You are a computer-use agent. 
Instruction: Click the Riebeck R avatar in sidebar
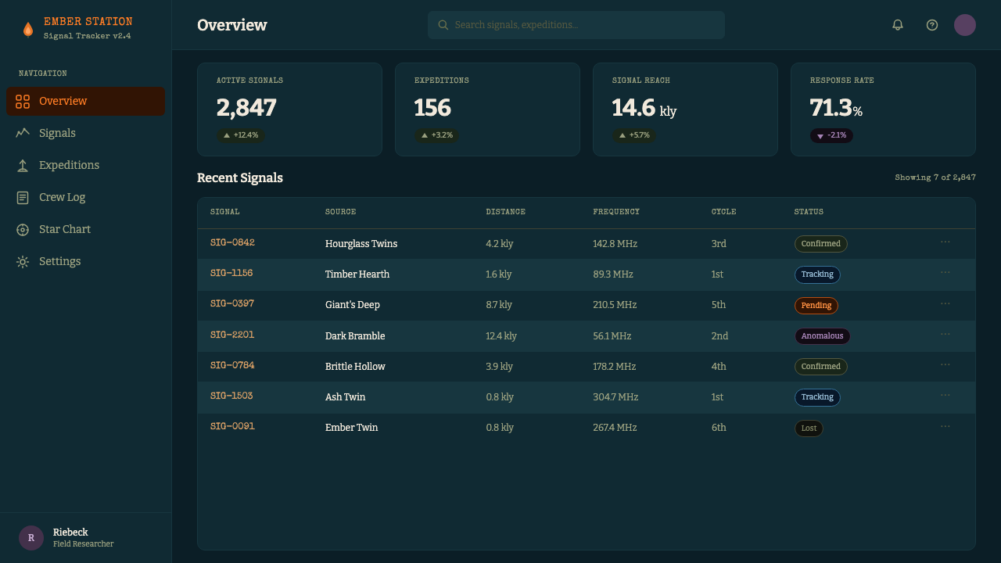click(31, 538)
